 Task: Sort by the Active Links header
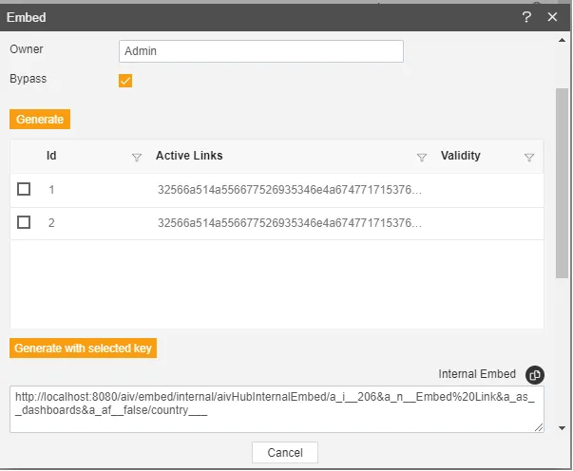click(x=189, y=156)
